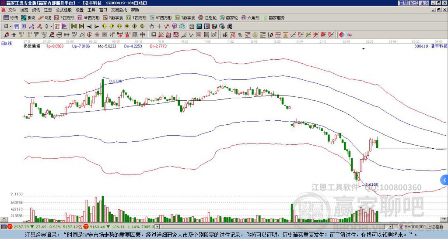
Task: Open the 江恩 menu
Action: click(x=48, y=10)
